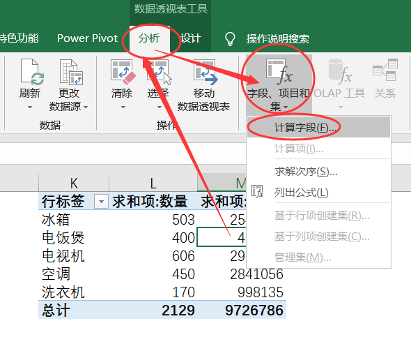This screenshot has height=344, width=411.
Task: Select column M header
Action: pyautogui.click(x=222, y=183)
